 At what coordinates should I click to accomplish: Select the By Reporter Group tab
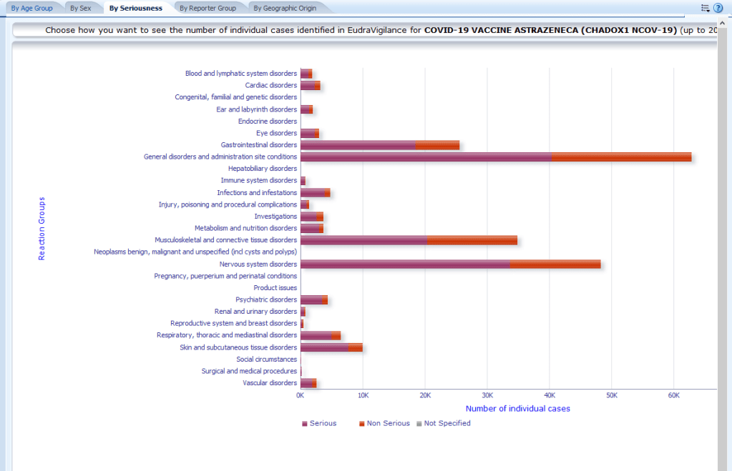pos(208,9)
